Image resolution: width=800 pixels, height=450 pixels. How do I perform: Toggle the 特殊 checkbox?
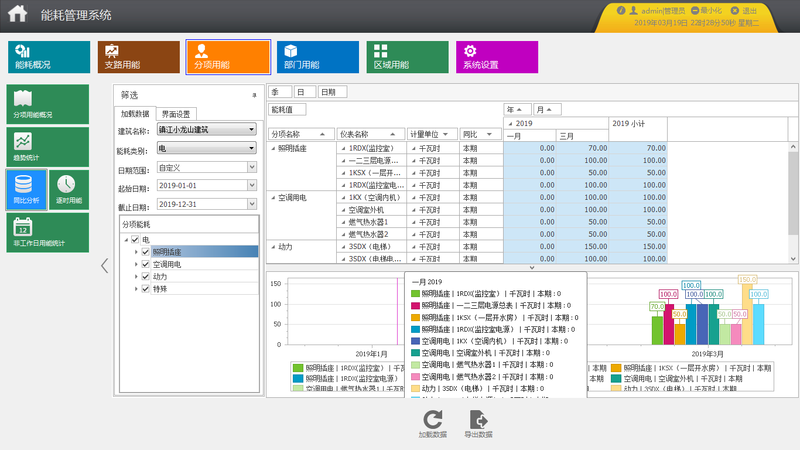tap(146, 289)
